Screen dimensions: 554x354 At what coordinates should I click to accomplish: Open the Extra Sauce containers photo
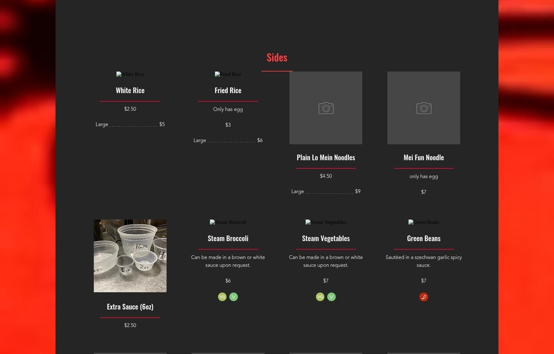tap(130, 256)
